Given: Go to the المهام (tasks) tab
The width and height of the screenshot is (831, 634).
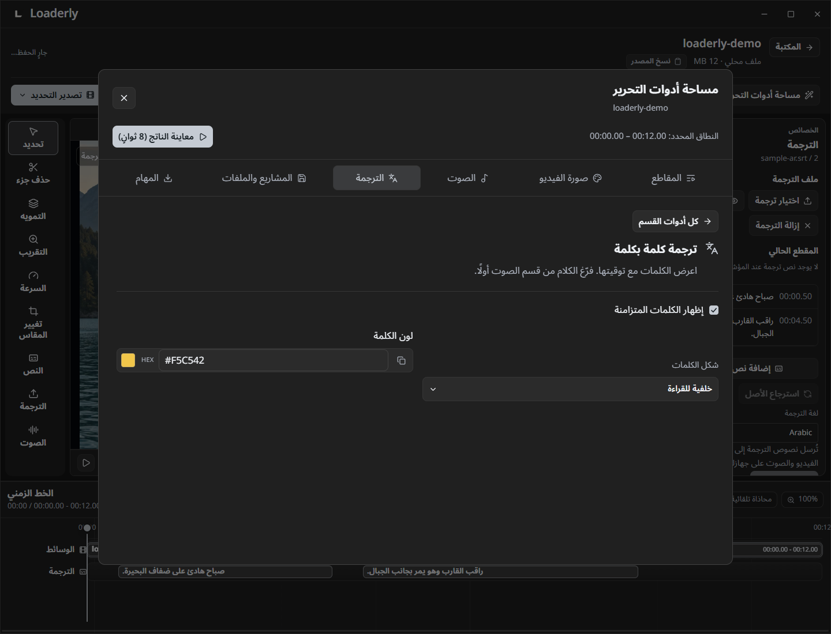Looking at the screenshot, I should (x=154, y=178).
